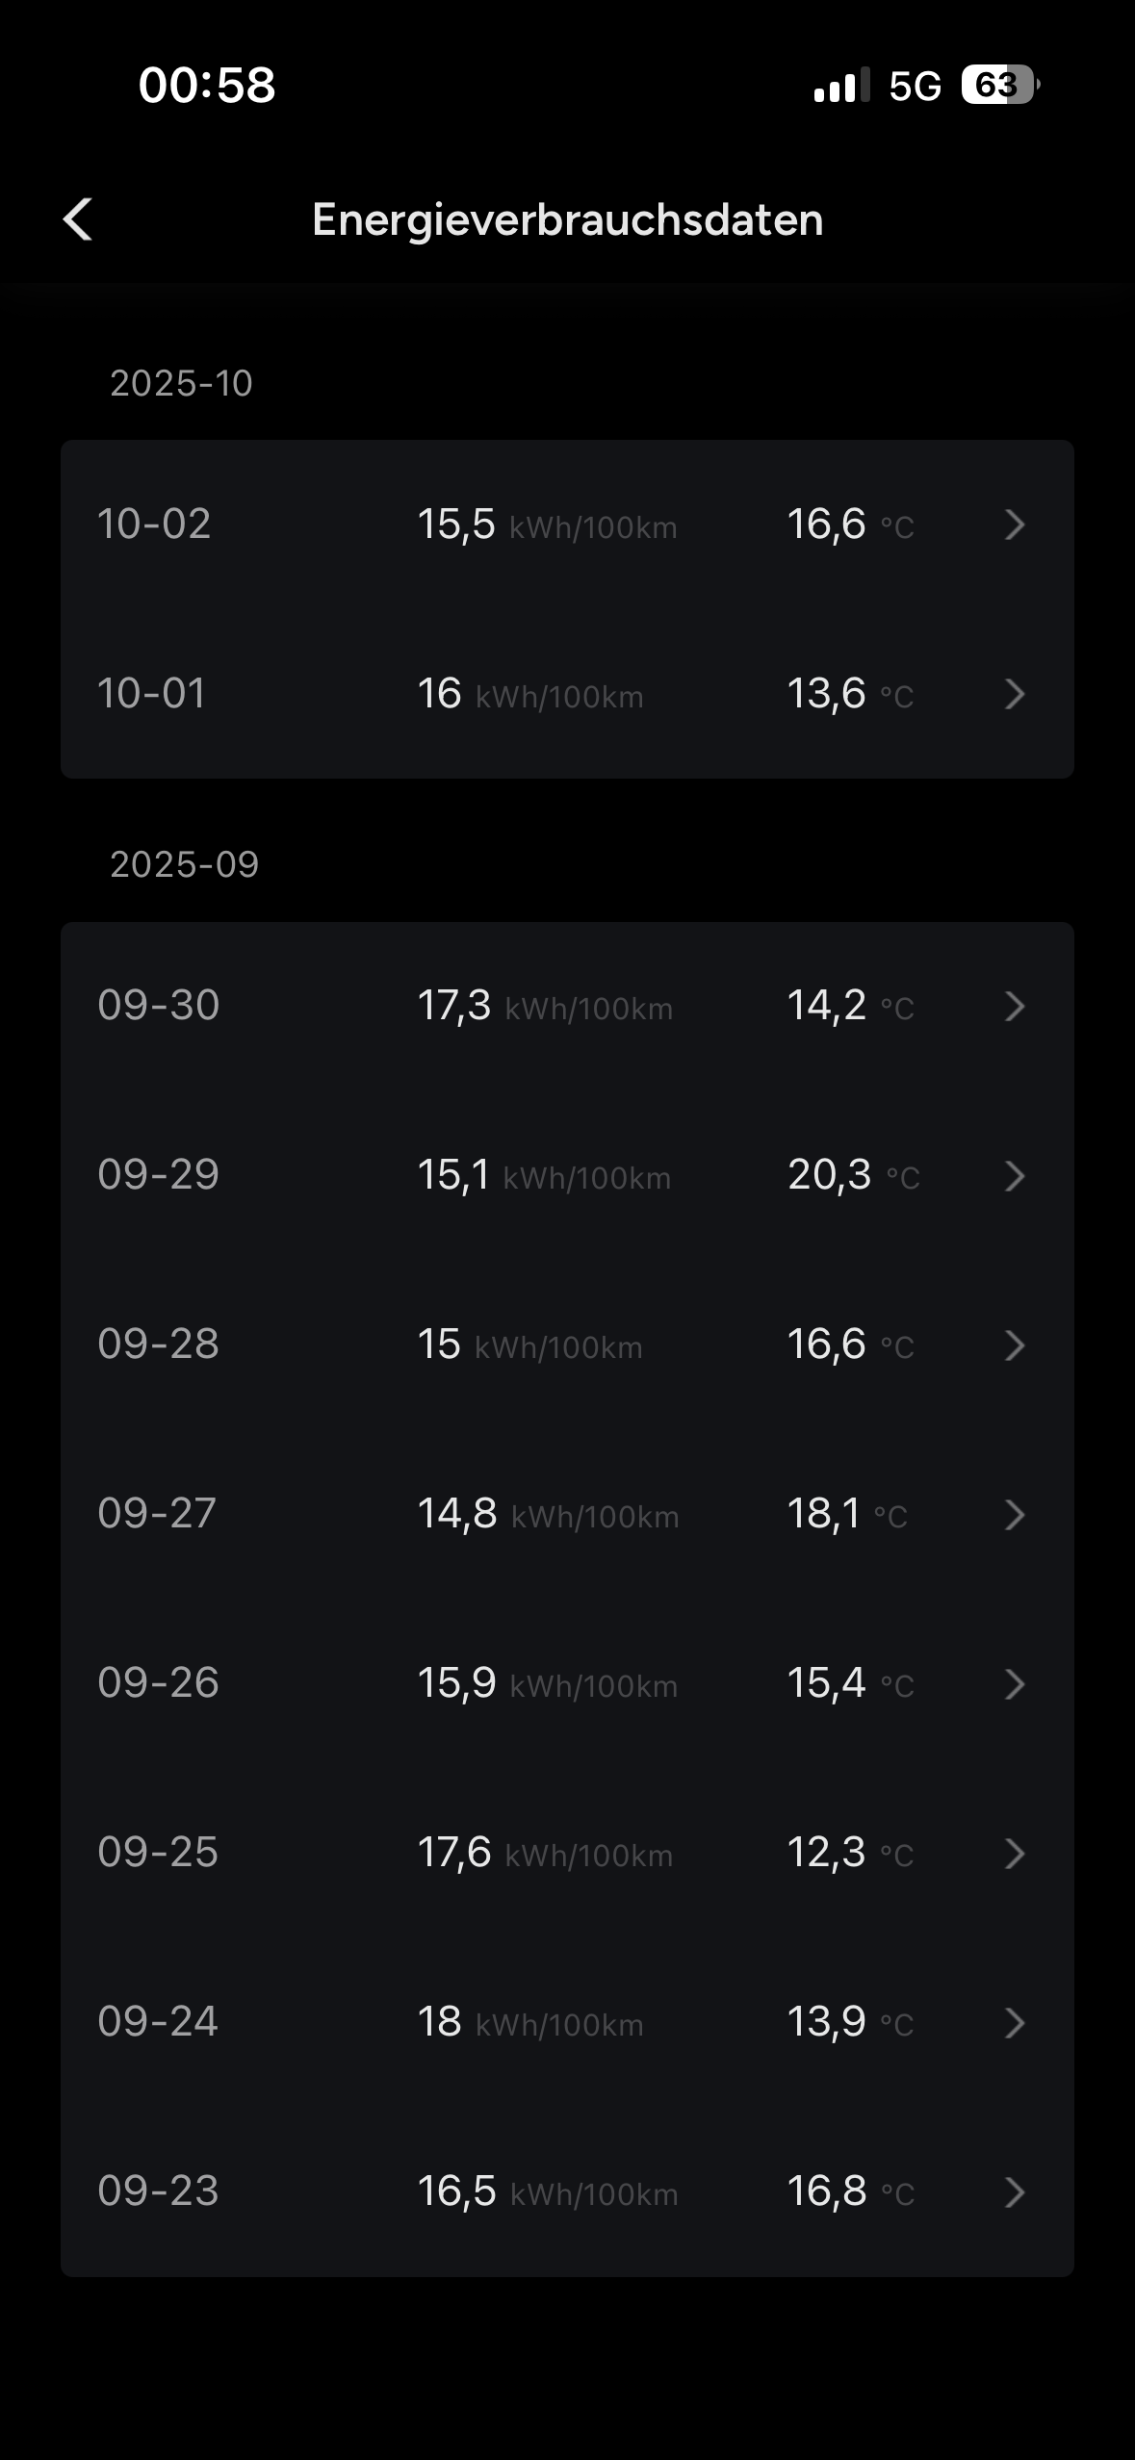Tap chevron beside 09-26 entry

tap(1014, 1683)
